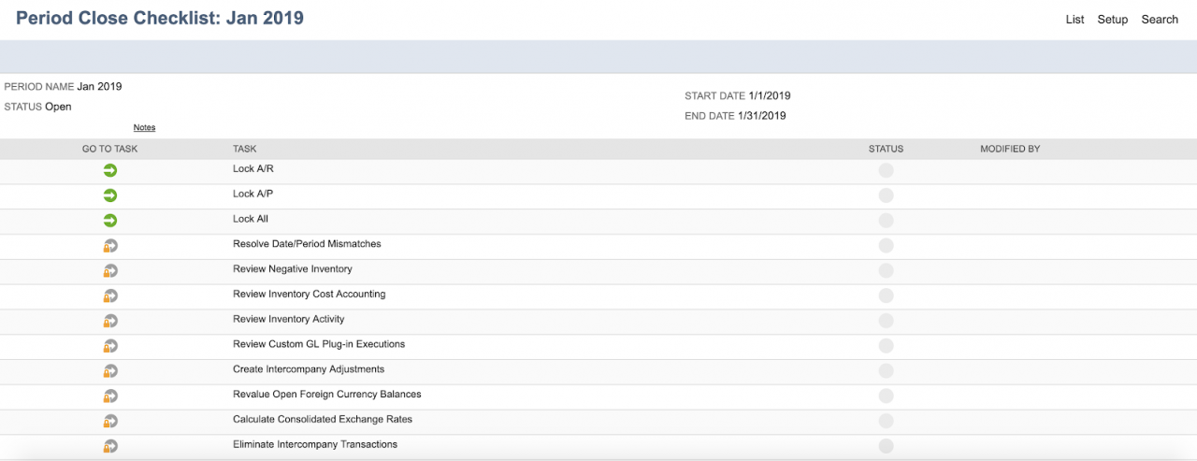
Task: Open the Lock All task green arrow
Action: pos(110,221)
